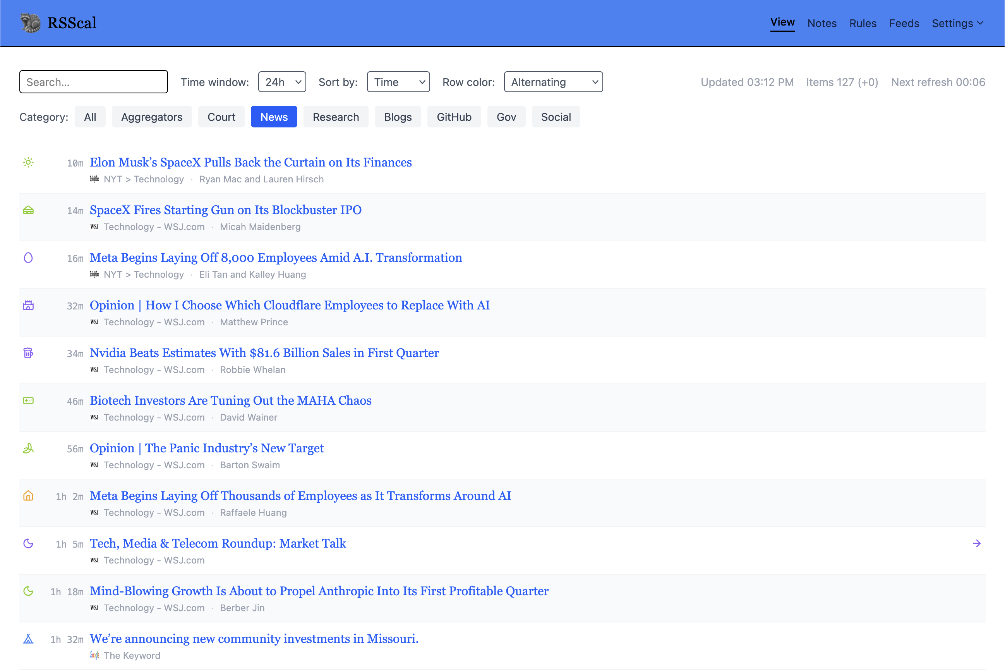
Task: Click 'The Keyword' source label
Action: [132, 655]
